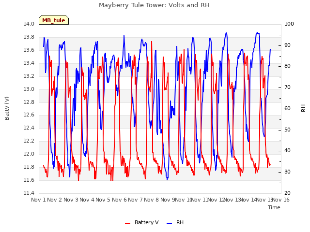Click the 12.2 left axis tick label

pyautogui.click(x=29, y=141)
